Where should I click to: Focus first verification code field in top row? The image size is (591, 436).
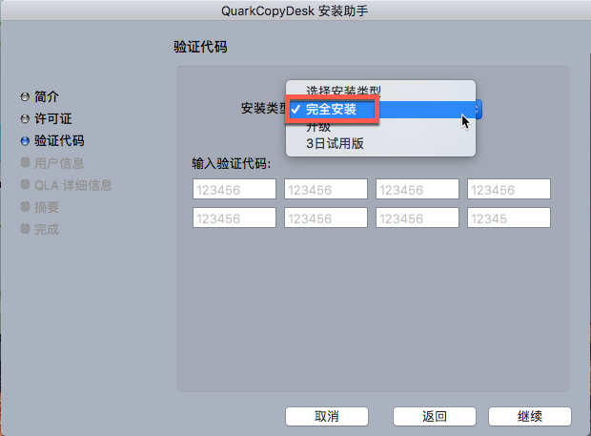pos(234,189)
